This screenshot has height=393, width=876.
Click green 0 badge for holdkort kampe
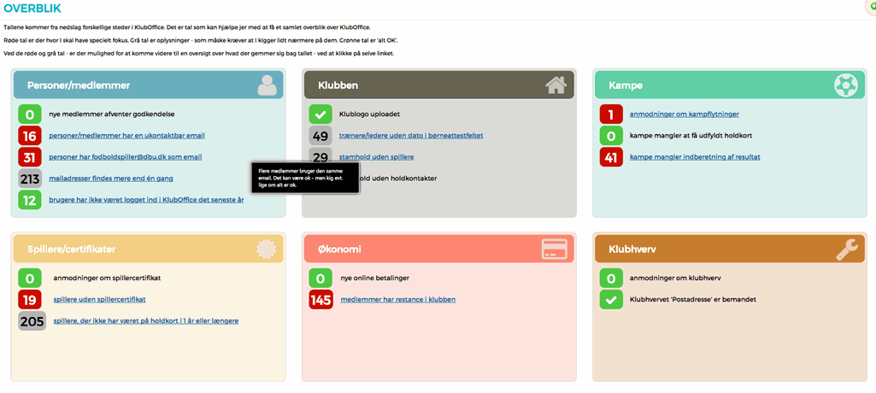[611, 136]
